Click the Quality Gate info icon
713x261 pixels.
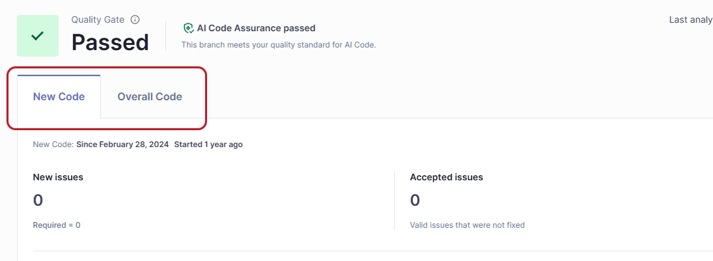(x=135, y=20)
